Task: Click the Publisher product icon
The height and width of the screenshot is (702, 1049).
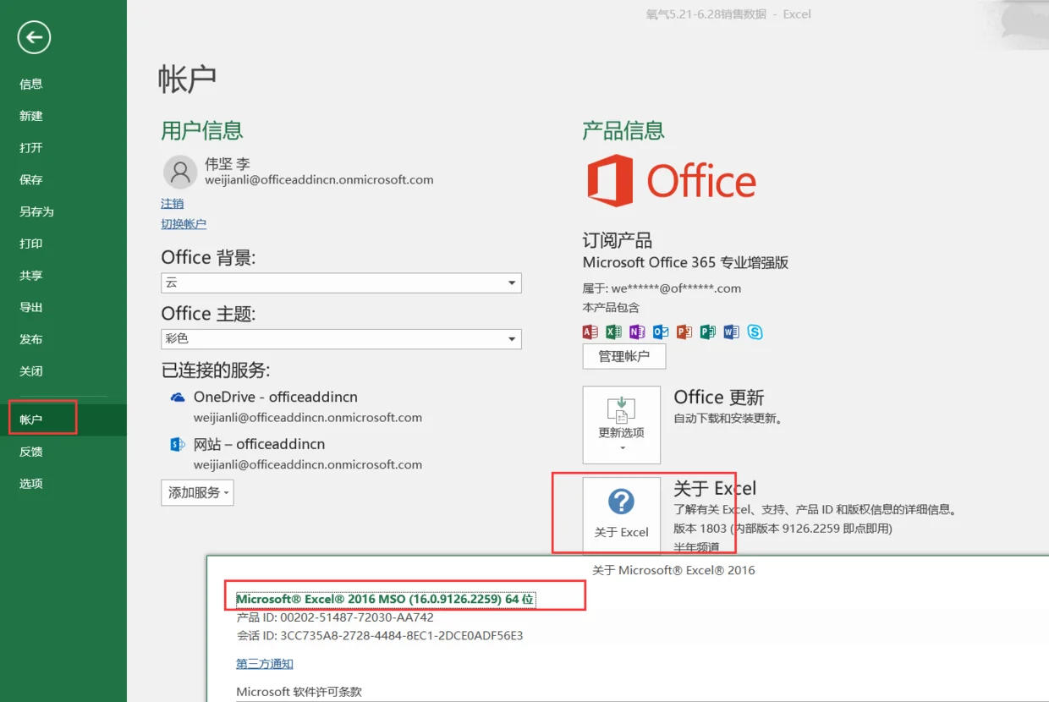Action: [708, 332]
